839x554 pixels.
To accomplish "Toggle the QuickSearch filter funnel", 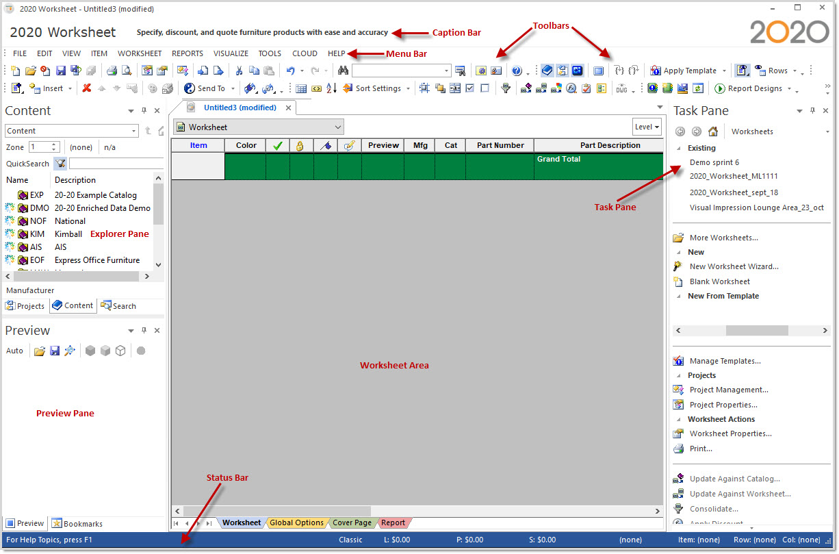I will tap(60, 164).
